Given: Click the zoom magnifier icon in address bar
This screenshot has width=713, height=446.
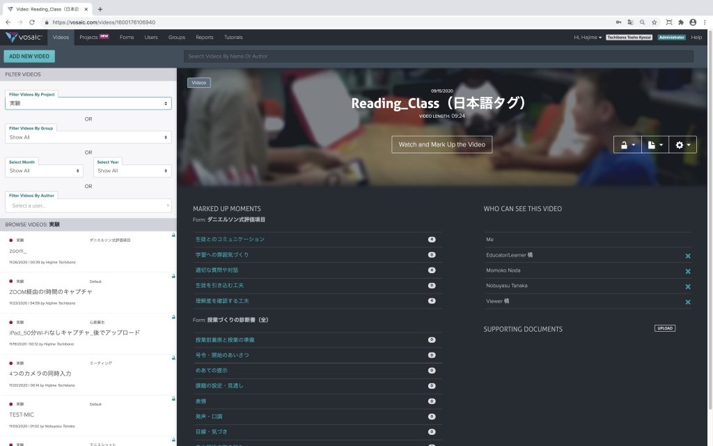Looking at the screenshot, I should click(x=642, y=22).
